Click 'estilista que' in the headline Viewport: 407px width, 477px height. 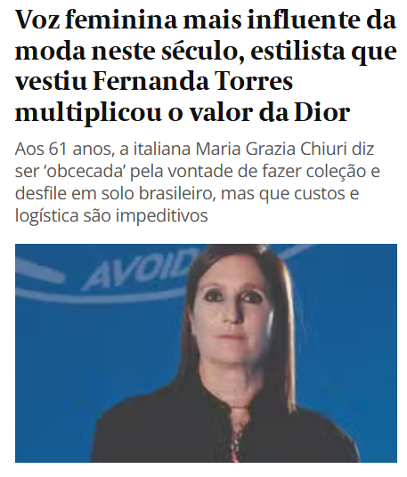tap(323, 51)
